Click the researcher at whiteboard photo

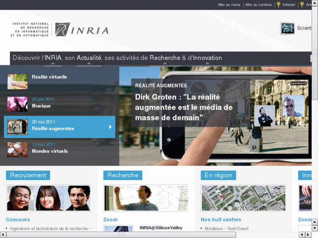coord(146,198)
